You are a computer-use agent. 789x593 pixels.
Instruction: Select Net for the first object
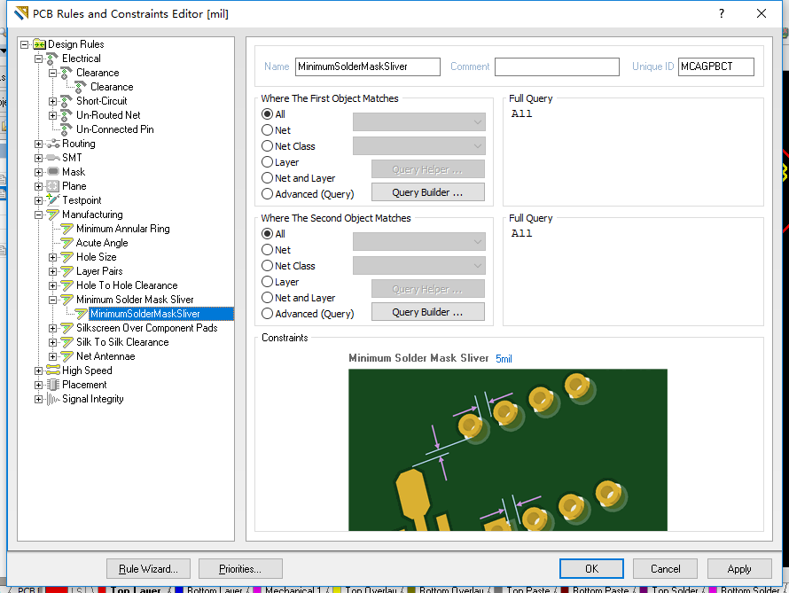pyautogui.click(x=267, y=130)
